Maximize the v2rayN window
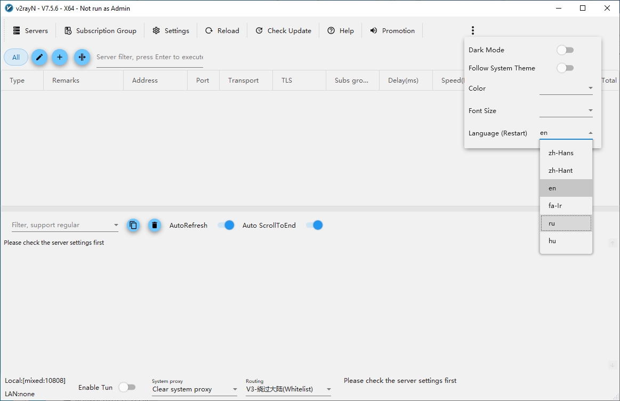The height and width of the screenshot is (401, 620). (583, 9)
